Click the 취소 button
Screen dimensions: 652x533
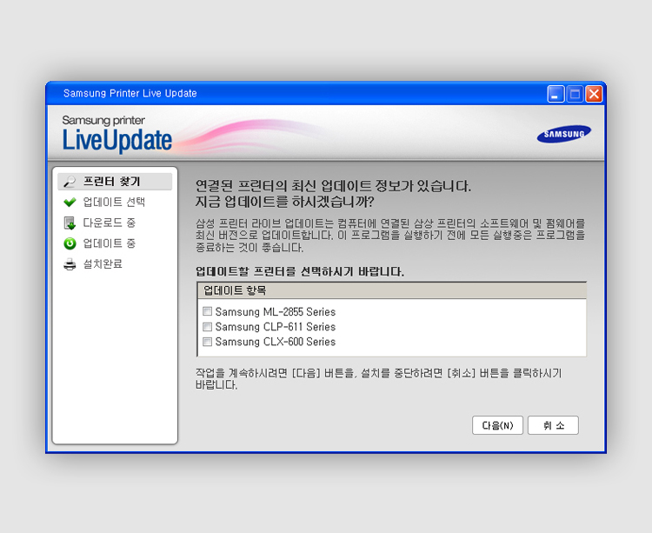coord(553,425)
